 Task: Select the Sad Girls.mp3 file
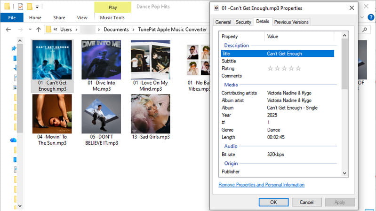coord(151,117)
